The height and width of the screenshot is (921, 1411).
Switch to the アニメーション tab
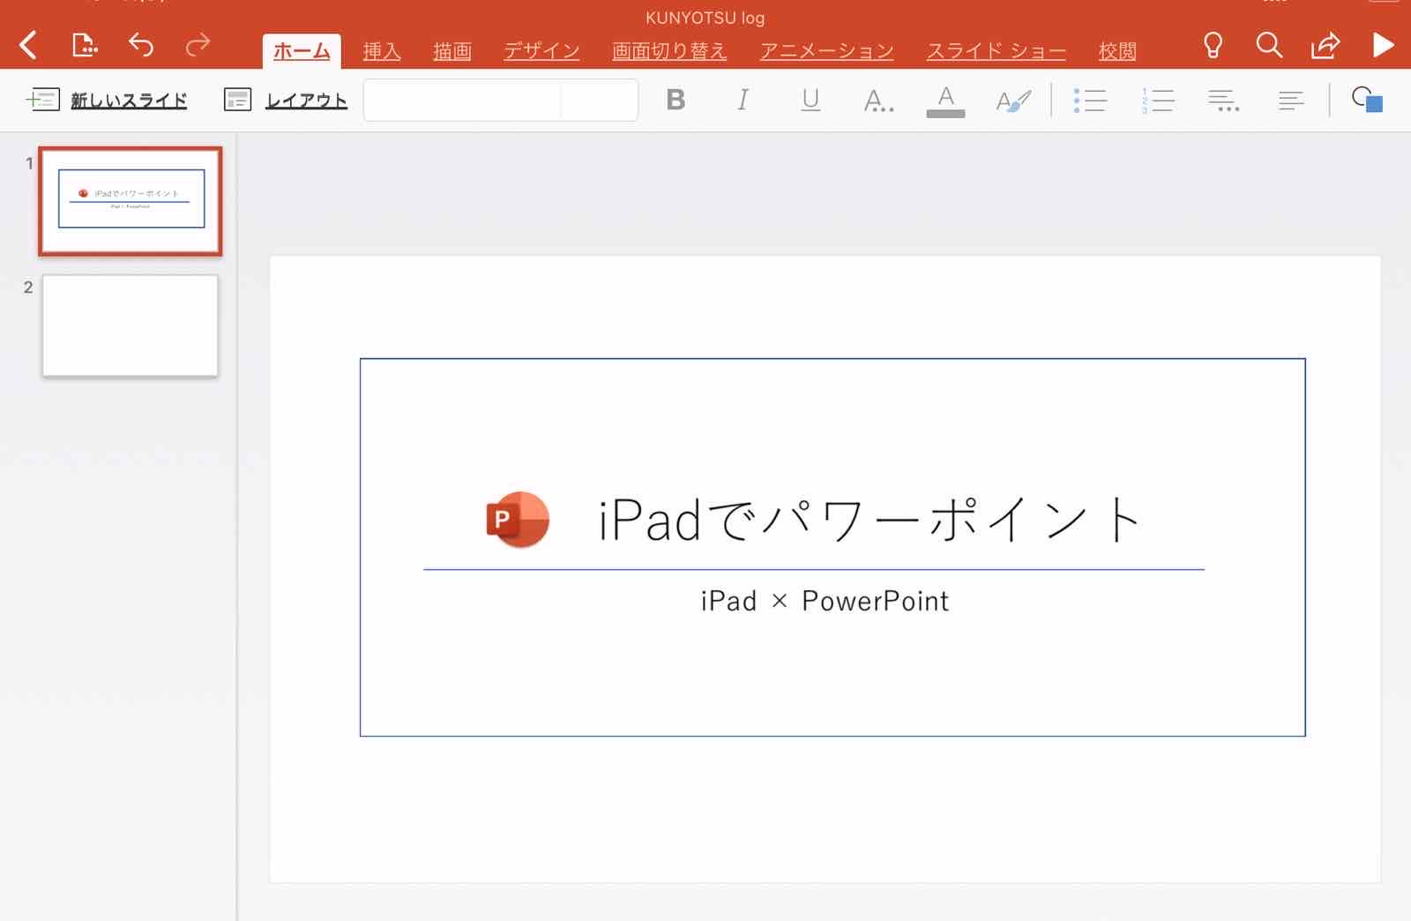pos(827,51)
